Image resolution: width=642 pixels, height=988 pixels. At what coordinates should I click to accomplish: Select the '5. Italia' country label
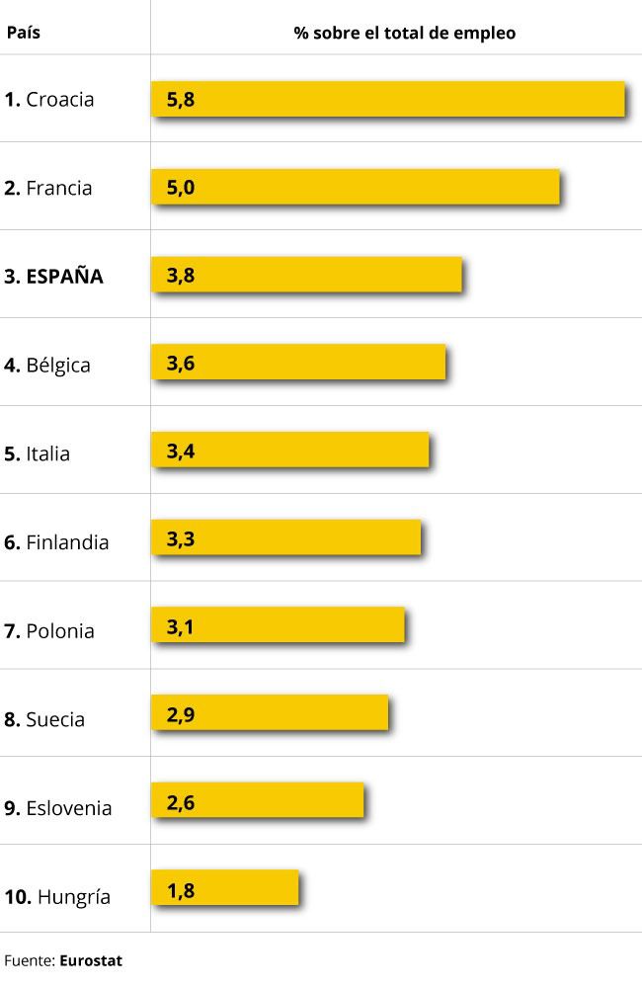pos(38,453)
